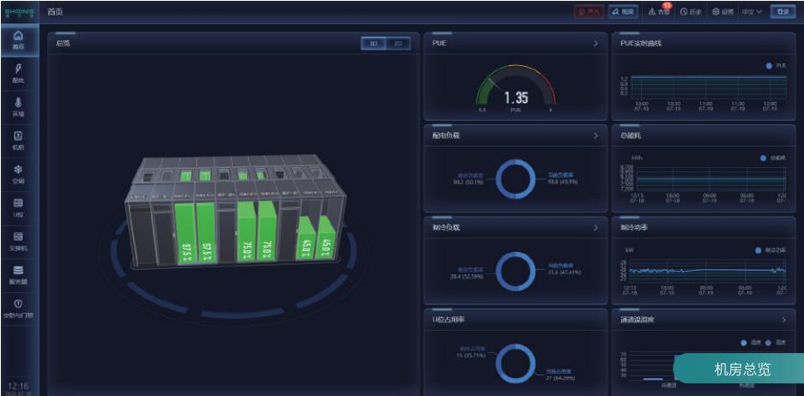Screen dimensions: 804x396
Task: Open the 安防与门禁 shield sidebar icon
Action: coord(18,309)
